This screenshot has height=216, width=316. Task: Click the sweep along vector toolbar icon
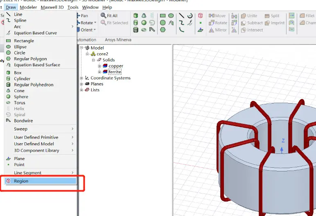(291, 16)
